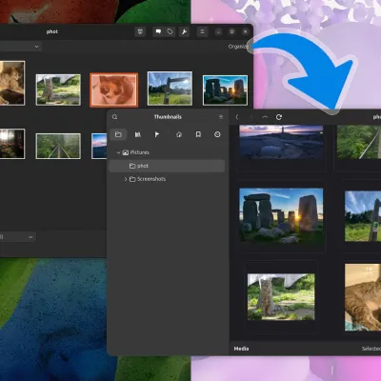Open the wrench tools icon in phot window
Viewport: 381px width, 381px height.
click(184, 31)
